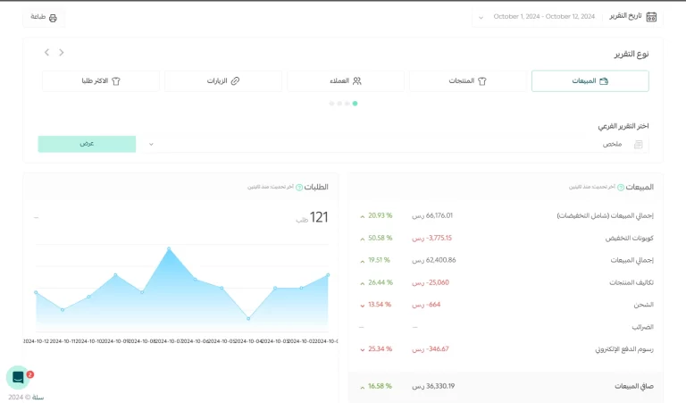Click the left chevron arrow of report types
This screenshot has height=403, width=686.
pos(46,53)
